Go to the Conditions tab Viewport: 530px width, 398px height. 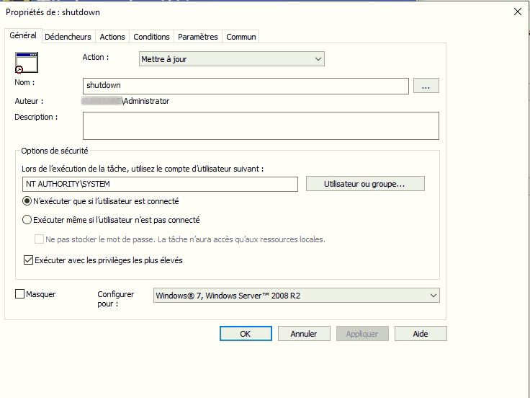(151, 37)
